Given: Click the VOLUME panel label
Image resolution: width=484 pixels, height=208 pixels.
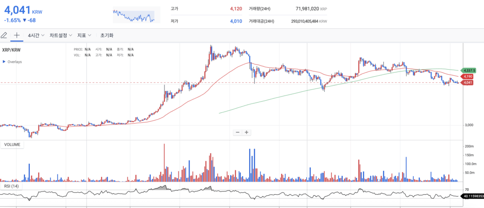Looking at the screenshot, I should 12,144.
